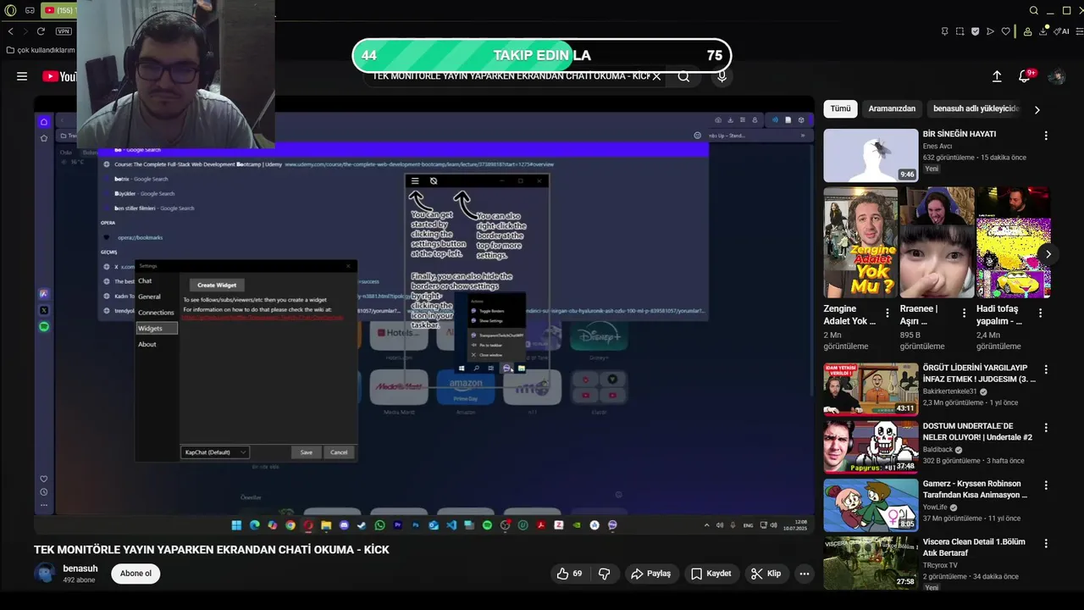Visit Baldiback channel name
1084x610 pixels.
coord(937,450)
